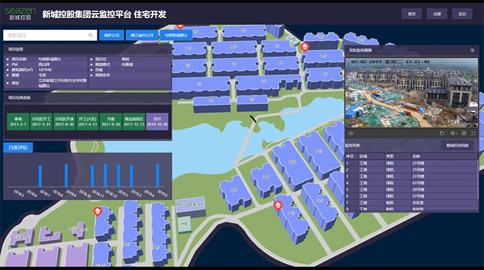Click the 2019.1 chart bar

click(118, 176)
